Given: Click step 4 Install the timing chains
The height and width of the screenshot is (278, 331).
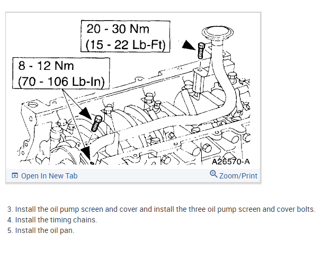Looking at the screenshot, I should 52,220.
